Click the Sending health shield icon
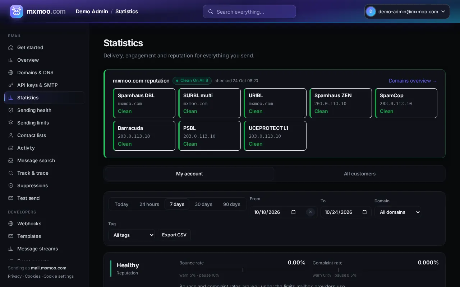Screen dimensions: 460x287 point(11,110)
